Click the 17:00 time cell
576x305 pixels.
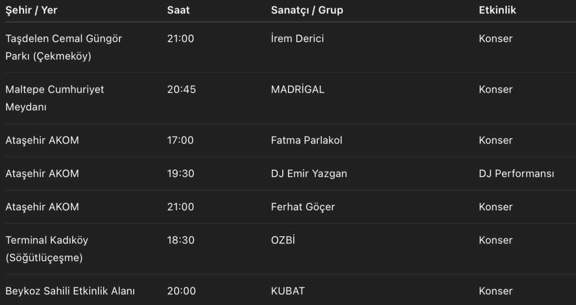(x=180, y=140)
